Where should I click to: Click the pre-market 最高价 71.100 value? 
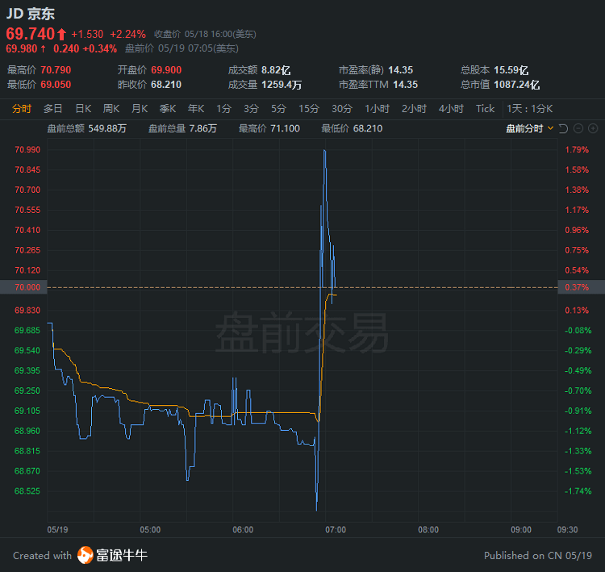285,128
